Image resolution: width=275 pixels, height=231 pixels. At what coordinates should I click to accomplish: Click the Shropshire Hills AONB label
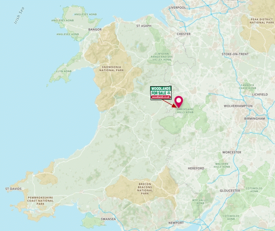185,111
